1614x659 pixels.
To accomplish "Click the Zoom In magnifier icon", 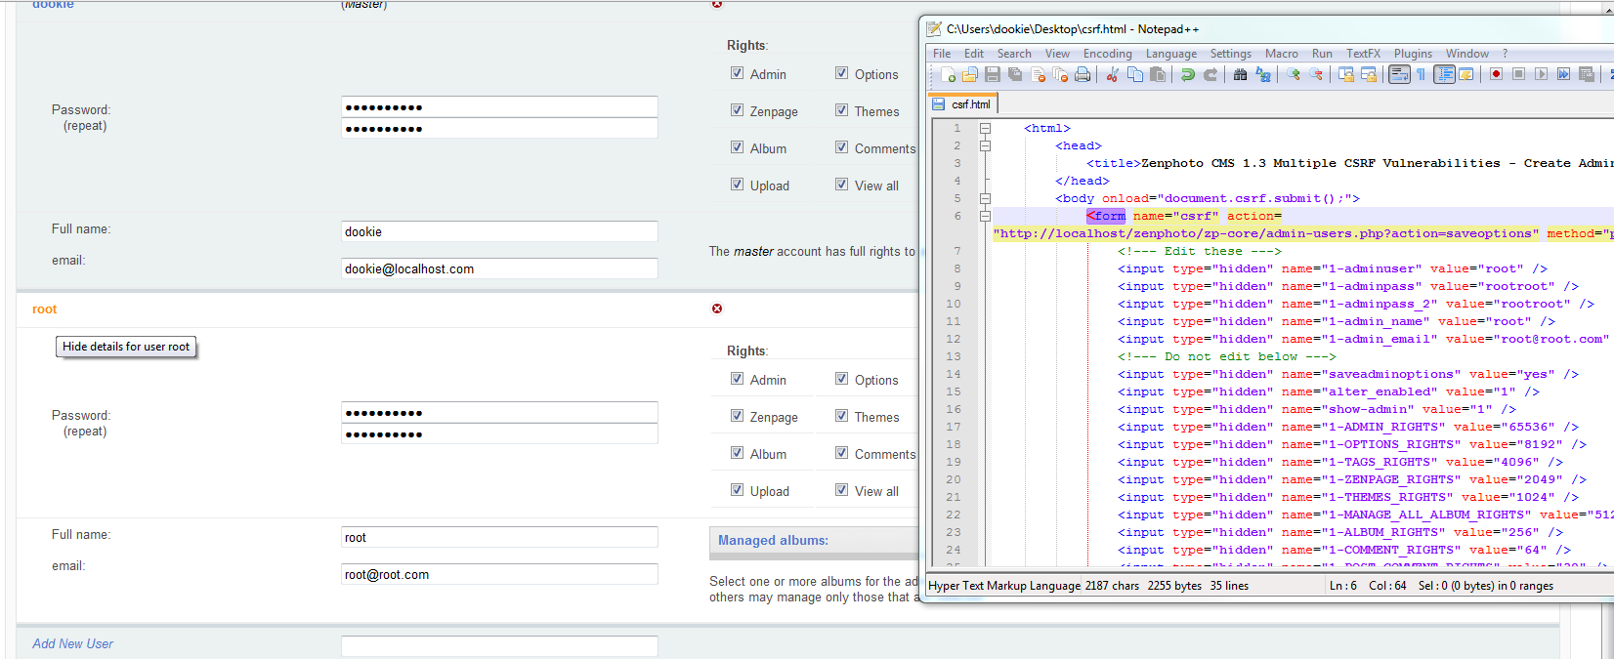I will coord(1293,74).
